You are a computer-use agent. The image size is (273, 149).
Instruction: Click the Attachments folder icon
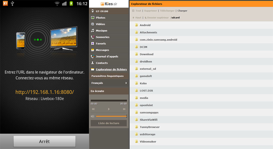point(136,32)
